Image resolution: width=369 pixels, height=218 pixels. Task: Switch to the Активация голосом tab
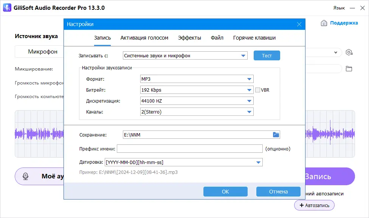point(144,38)
